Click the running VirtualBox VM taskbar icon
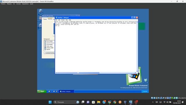 [130, 102]
